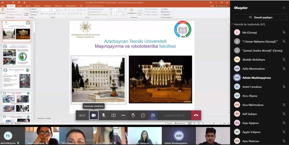Open the meeting chat icon
The width and height of the screenshot is (289, 145).
coord(143,115)
